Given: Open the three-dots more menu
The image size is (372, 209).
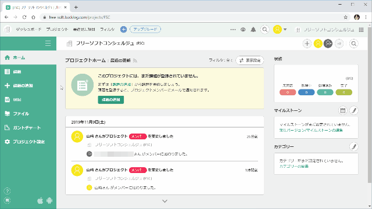Looking at the screenshot, I should 233,30.
